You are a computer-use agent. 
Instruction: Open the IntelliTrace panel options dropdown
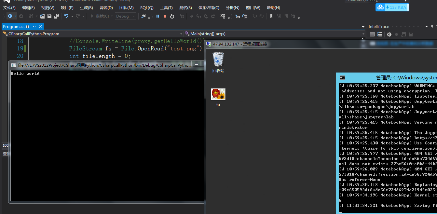click(x=427, y=27)
